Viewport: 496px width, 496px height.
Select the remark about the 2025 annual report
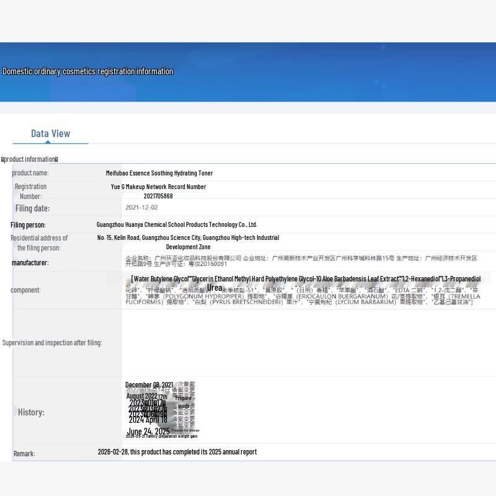click(x=177, y=452)
